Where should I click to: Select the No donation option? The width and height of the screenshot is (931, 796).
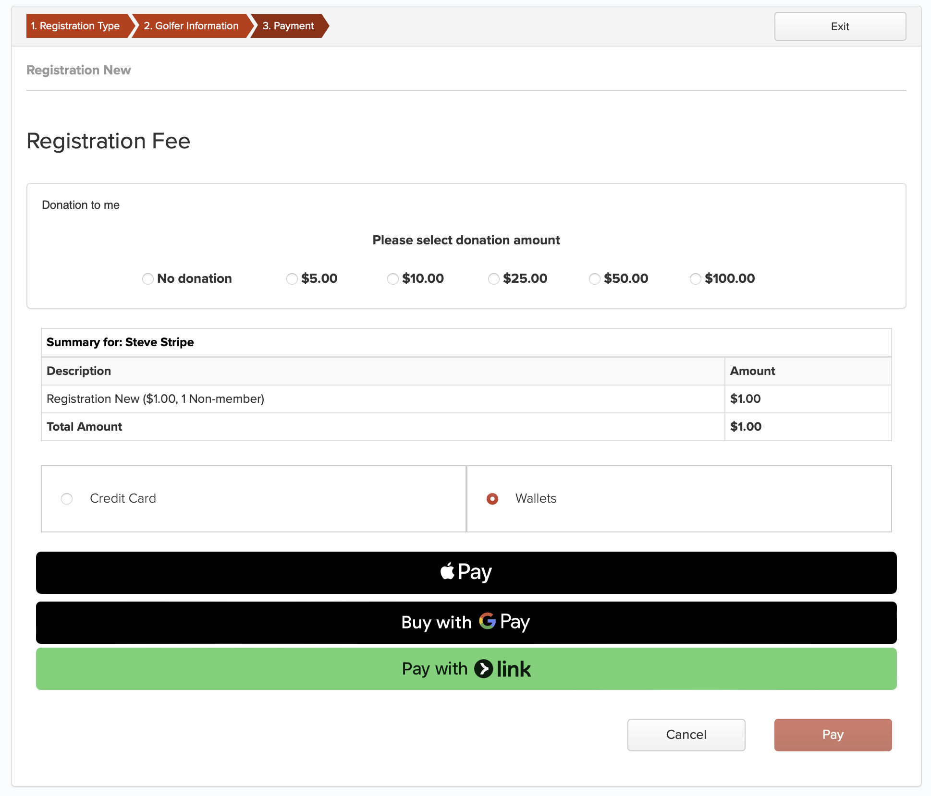(148, 279)
